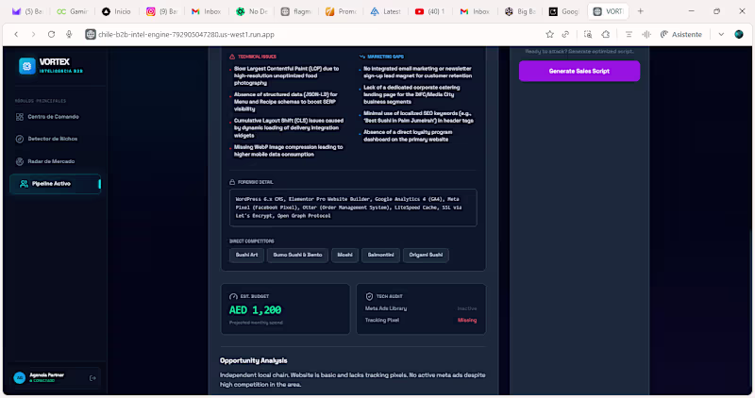This screenshot has width=755, height=398.
Task: Open Centro de Comando module
Action: tap(55, 117)
